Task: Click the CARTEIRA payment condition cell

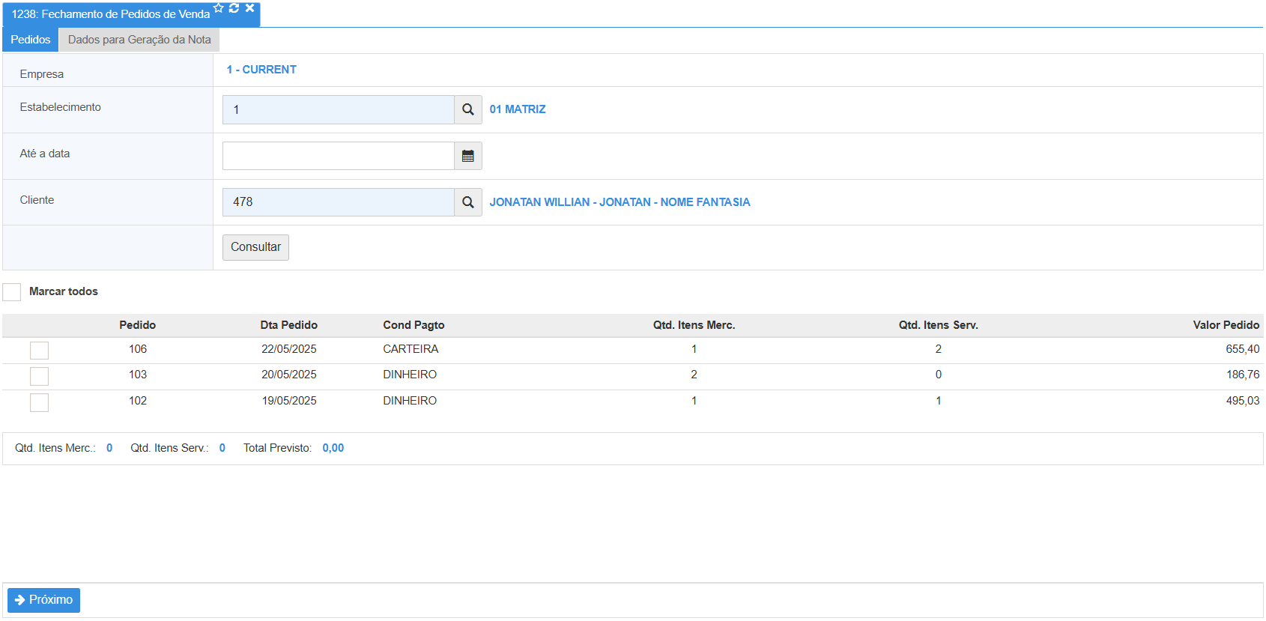Action: coord(411,349)
